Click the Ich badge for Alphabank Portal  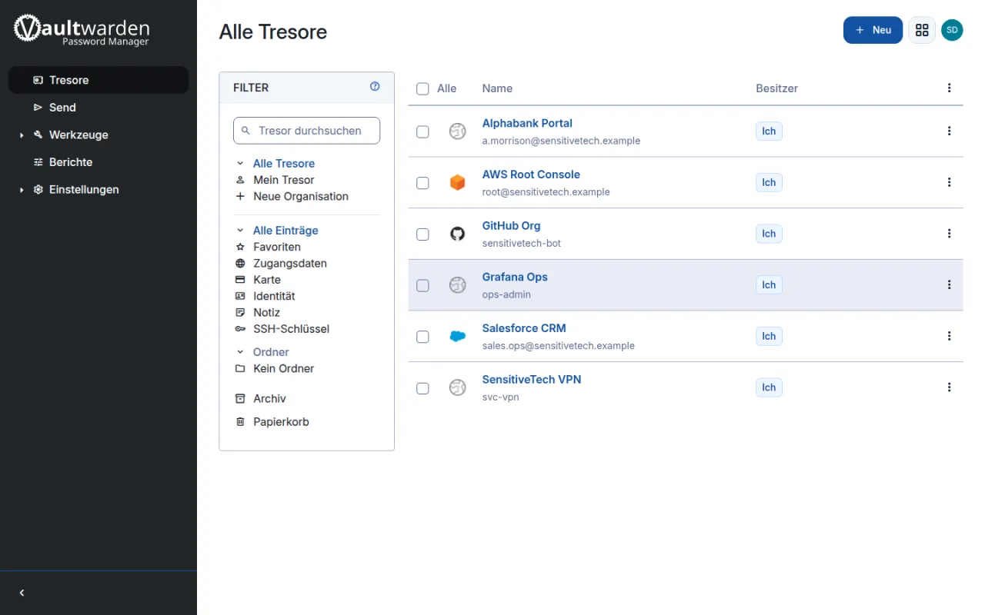(x=769, y=131)
